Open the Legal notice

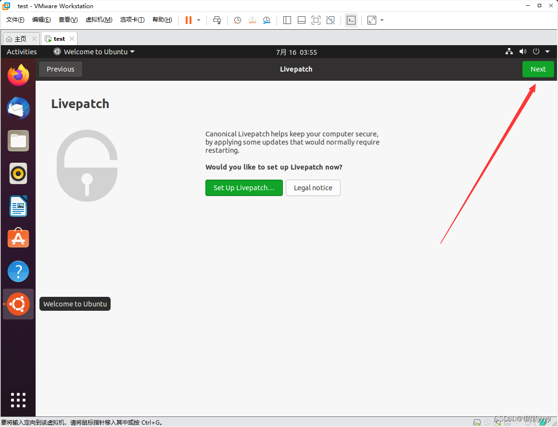coord(313,188)
